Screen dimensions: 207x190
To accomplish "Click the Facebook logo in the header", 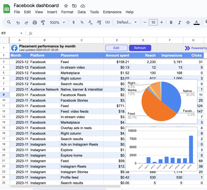I will click(x=14, y=48).
